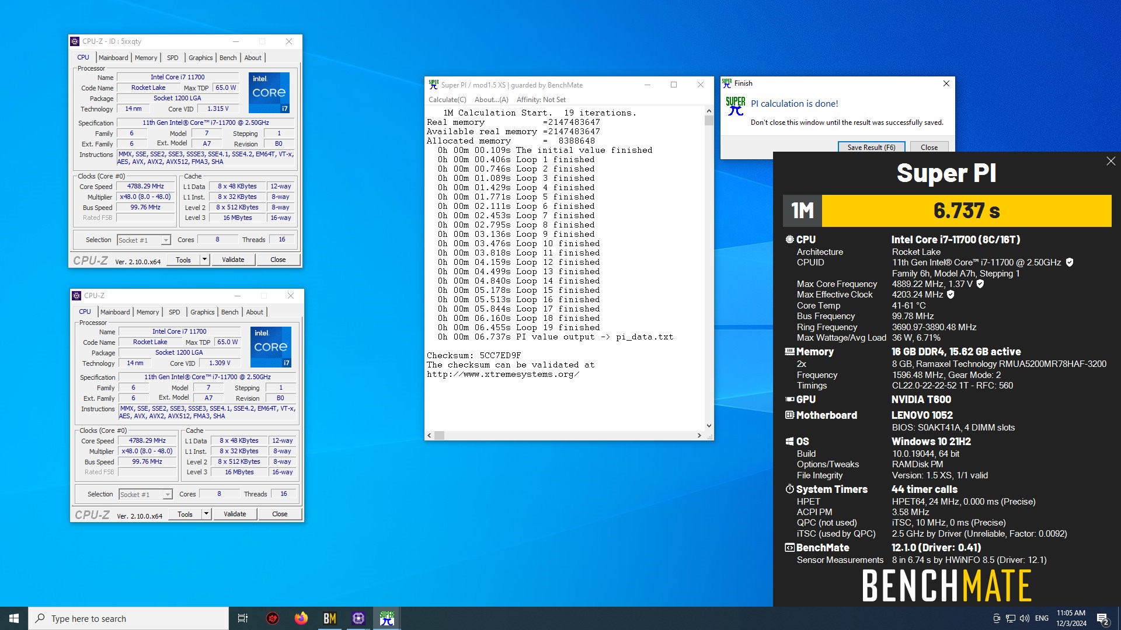Open Socket #1 selection dropdown in bottom CPU-Z

click(168, 495)
